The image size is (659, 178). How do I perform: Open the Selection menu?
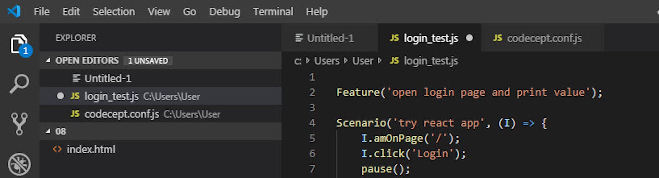114,12
